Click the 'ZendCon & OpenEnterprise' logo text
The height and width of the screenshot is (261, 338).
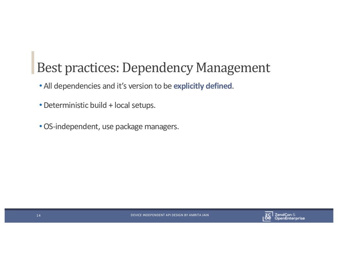(x=289, y=216)
